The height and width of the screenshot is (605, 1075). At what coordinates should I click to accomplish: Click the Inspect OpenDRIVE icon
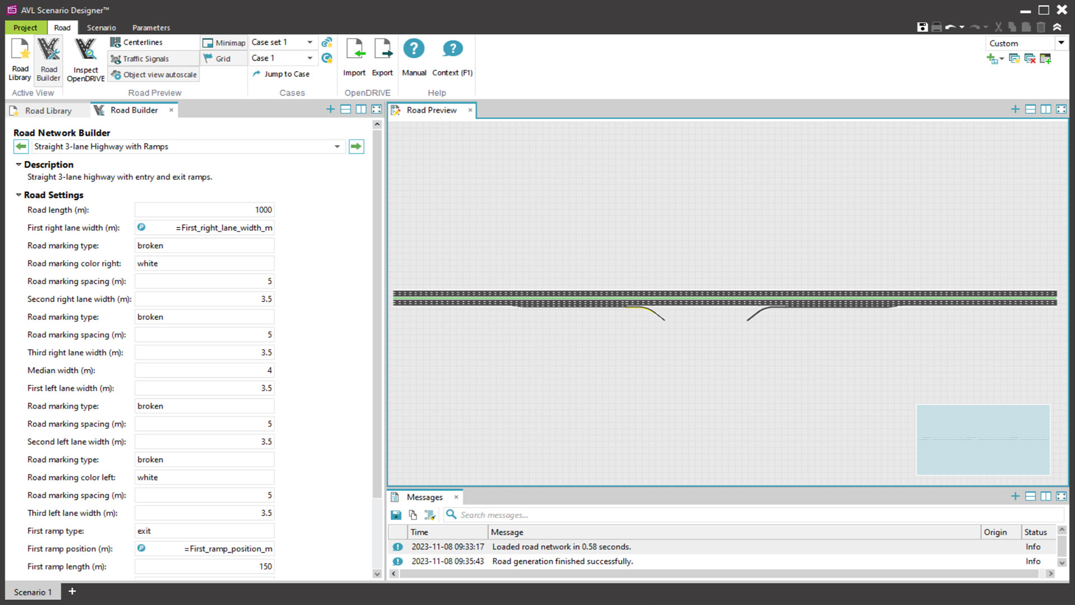coord(86,59)
